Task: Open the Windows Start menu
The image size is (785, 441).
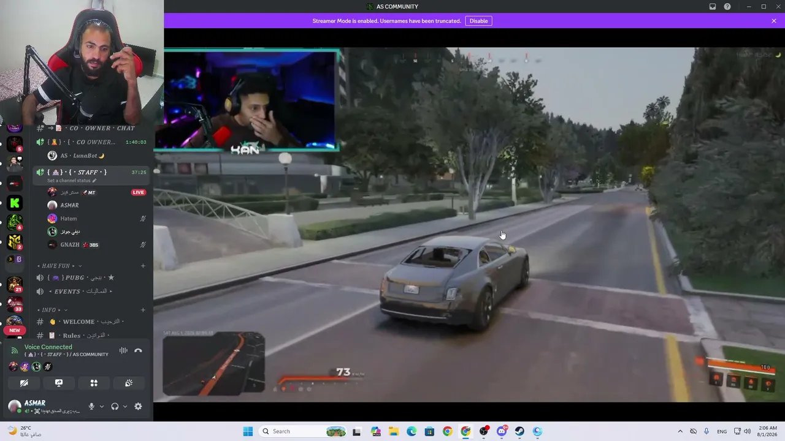Action: [248, 431]
